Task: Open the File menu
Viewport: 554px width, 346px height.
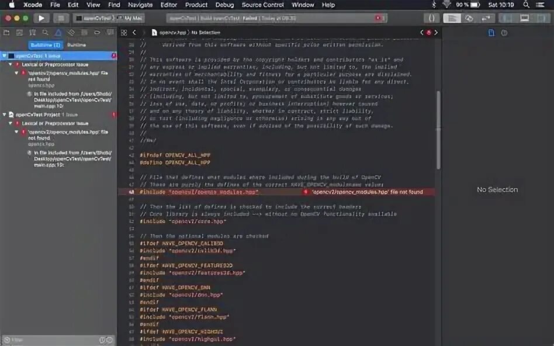Action: point(55,5)
